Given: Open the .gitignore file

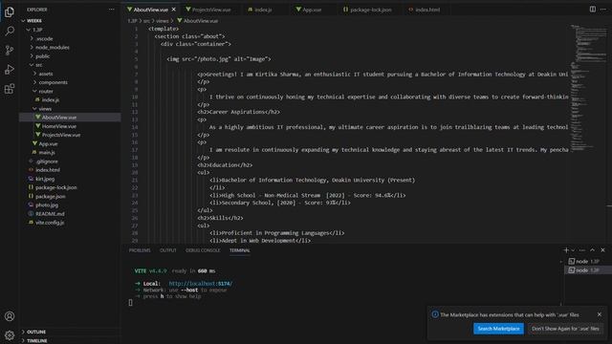Looking at the screenshot, I should click(x=70, y=161).
